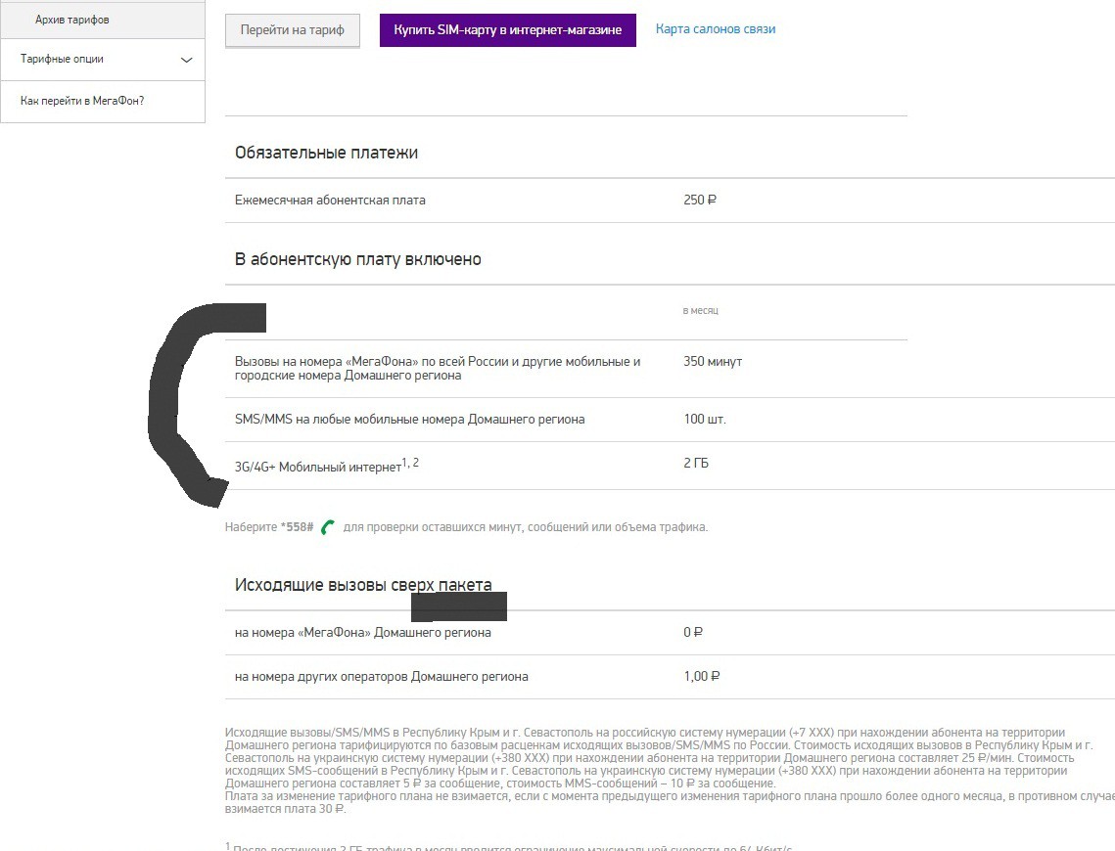Screen dimensions: 1115x851
Task: Click the *558# USSD code text
Action: point(297,527)
